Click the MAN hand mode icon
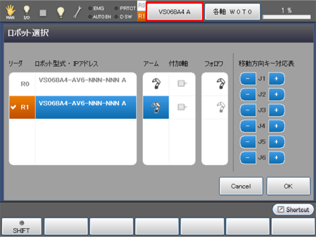The image size is (316, 237). point(10,12)
